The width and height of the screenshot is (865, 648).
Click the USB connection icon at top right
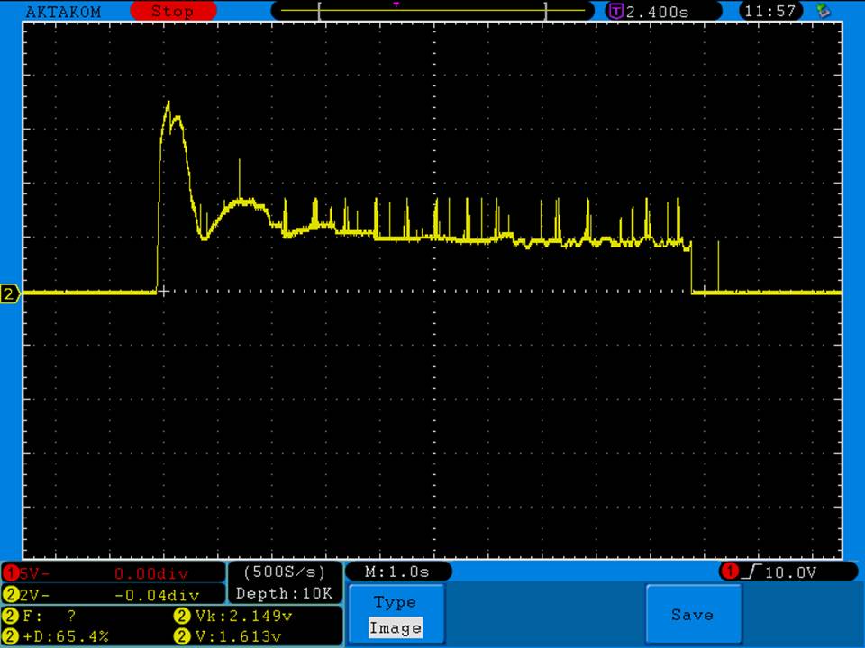click(x=822, y=11)
